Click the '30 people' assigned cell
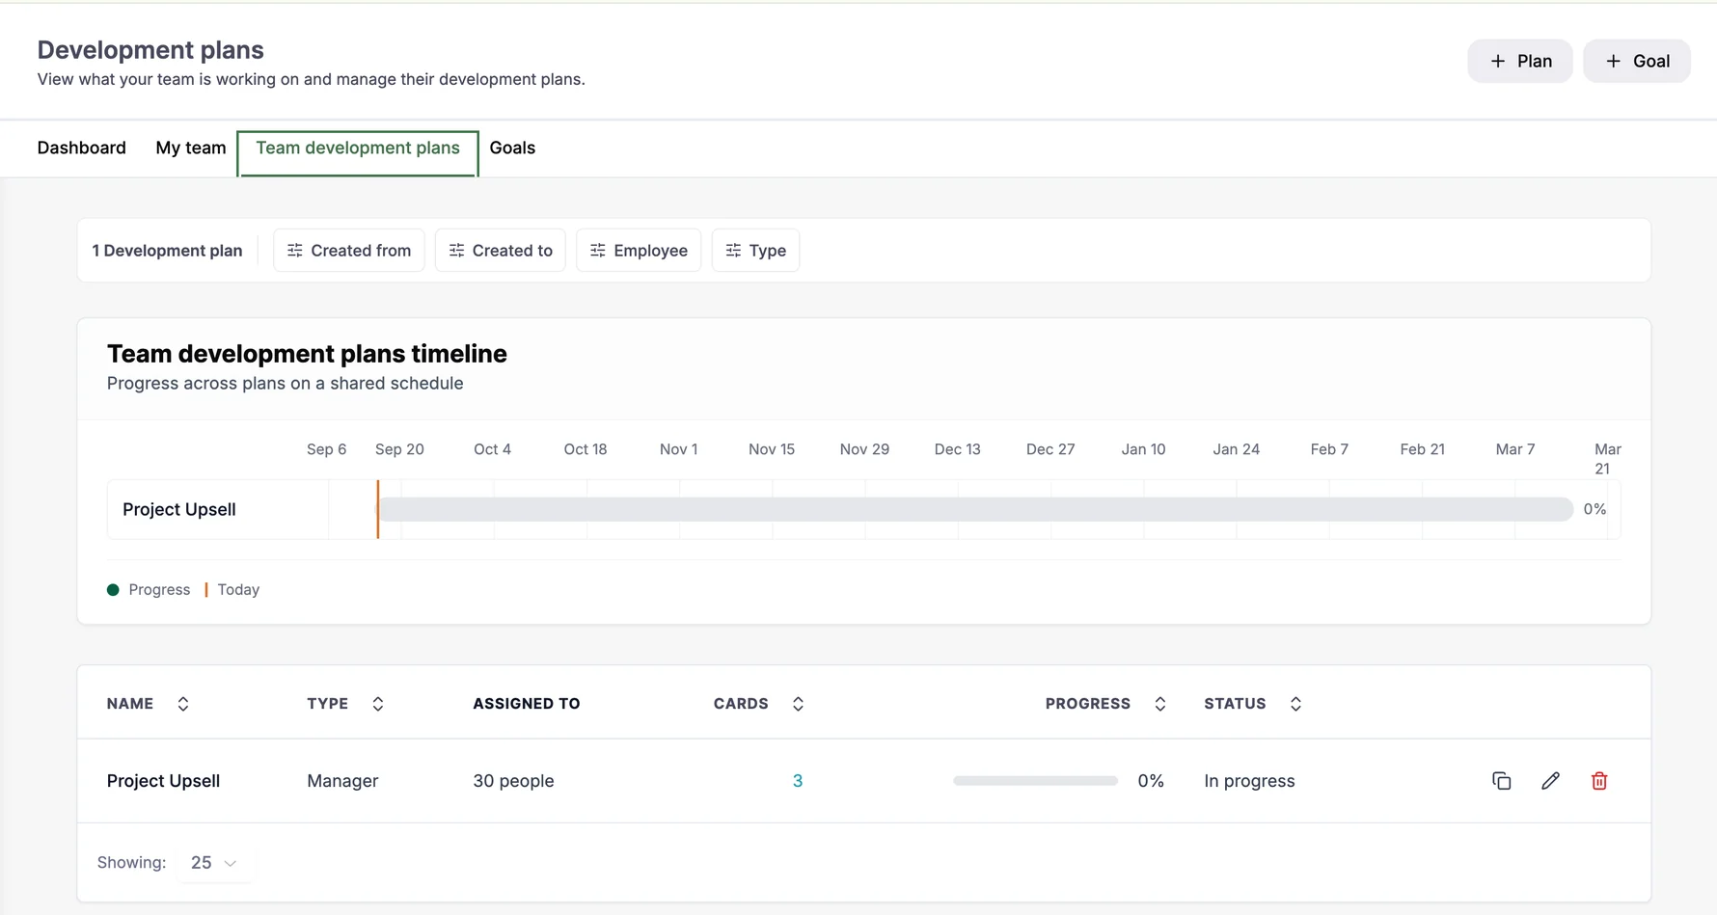The height and width of the screenshot is (915, 1717). pyautogui.click(x=513, y=781)
